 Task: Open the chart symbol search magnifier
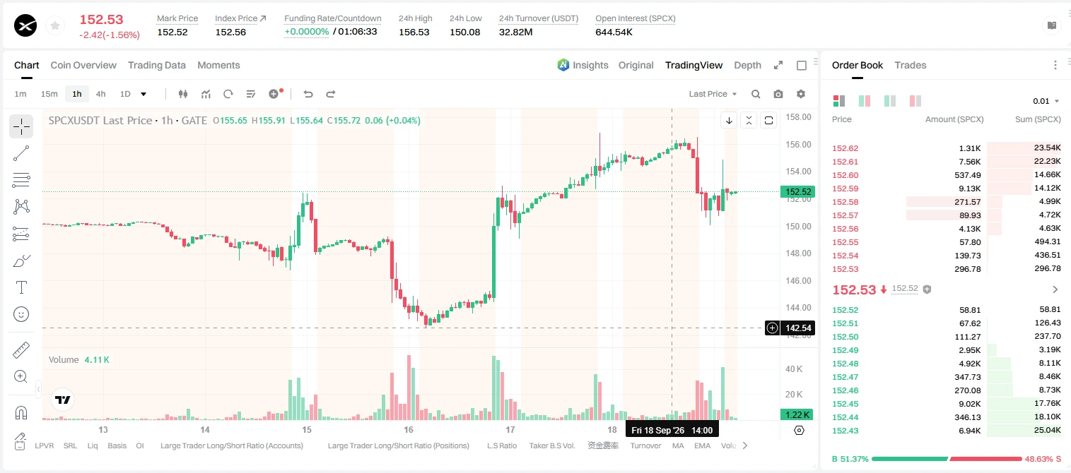coord(756,94)
